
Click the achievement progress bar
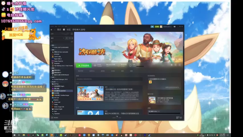(x=164, y=113)
